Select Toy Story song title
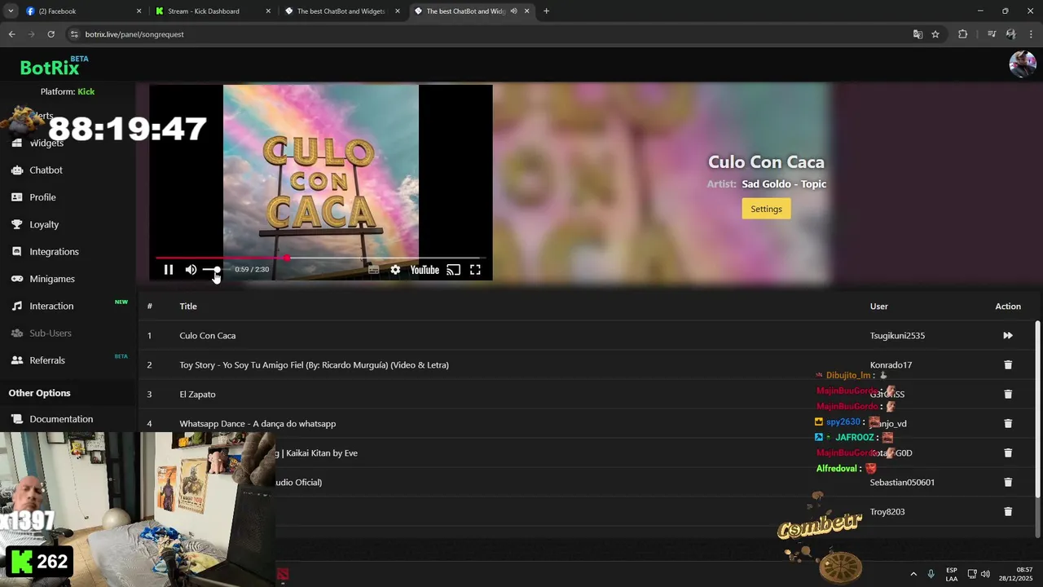Screen dimensions: 1043x587 (x=314, y=365)
